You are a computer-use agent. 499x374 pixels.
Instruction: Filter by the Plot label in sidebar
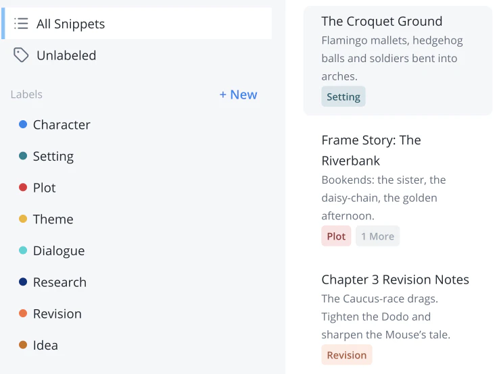coord(44,188)
